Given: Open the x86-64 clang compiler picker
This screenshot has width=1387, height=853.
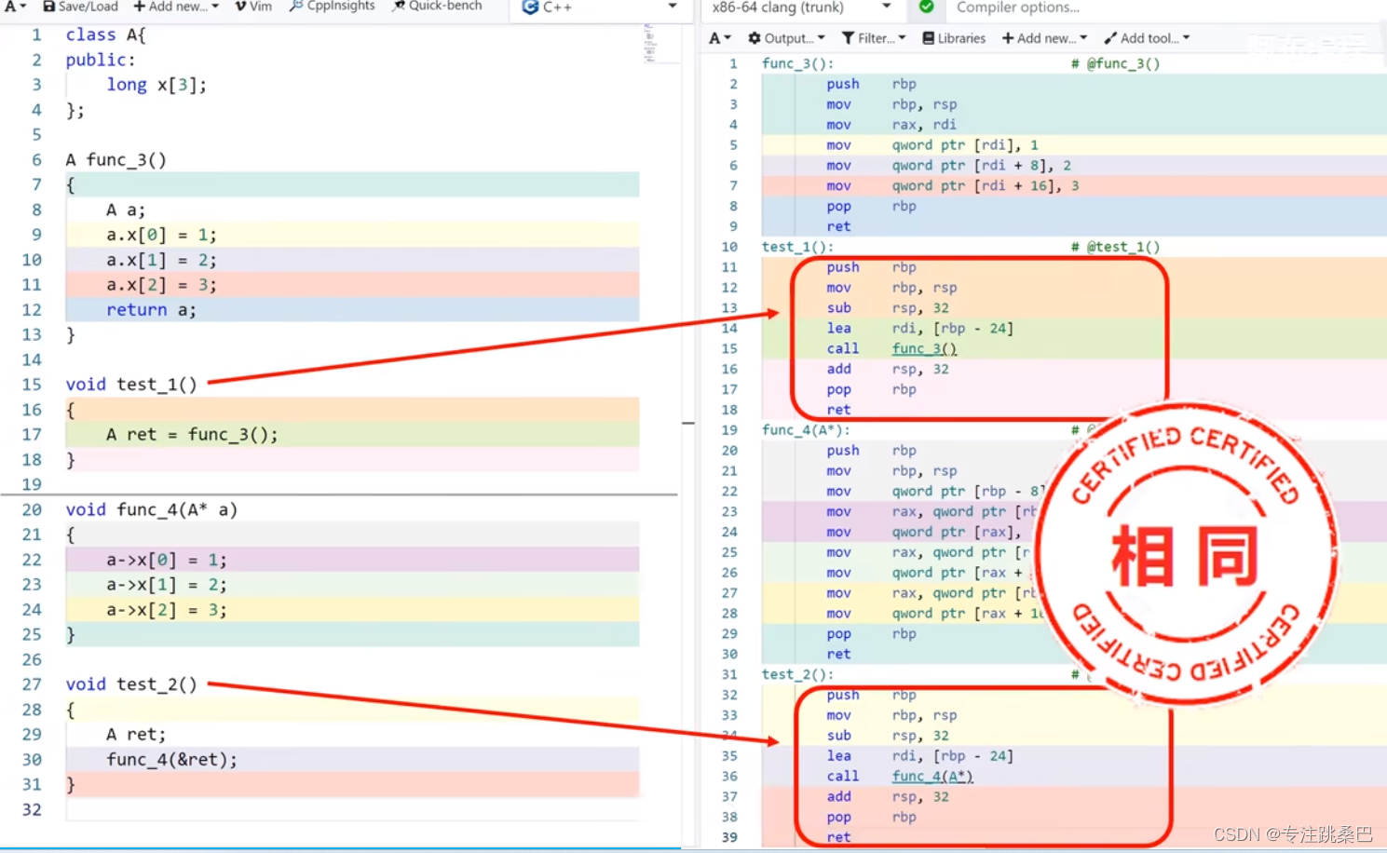Looking at the screenshot, I should 799,7.
